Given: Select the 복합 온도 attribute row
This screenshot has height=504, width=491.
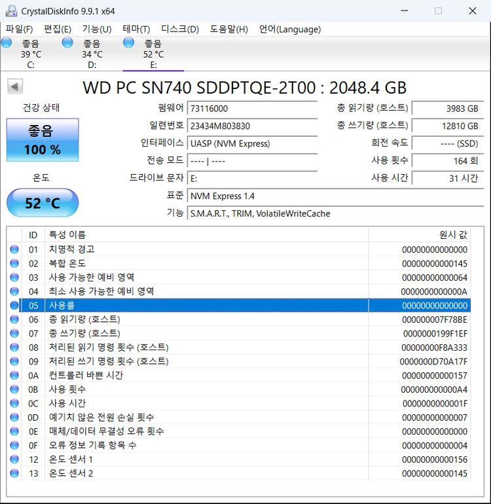Looking at the screenshot, I should coord(239,264).
